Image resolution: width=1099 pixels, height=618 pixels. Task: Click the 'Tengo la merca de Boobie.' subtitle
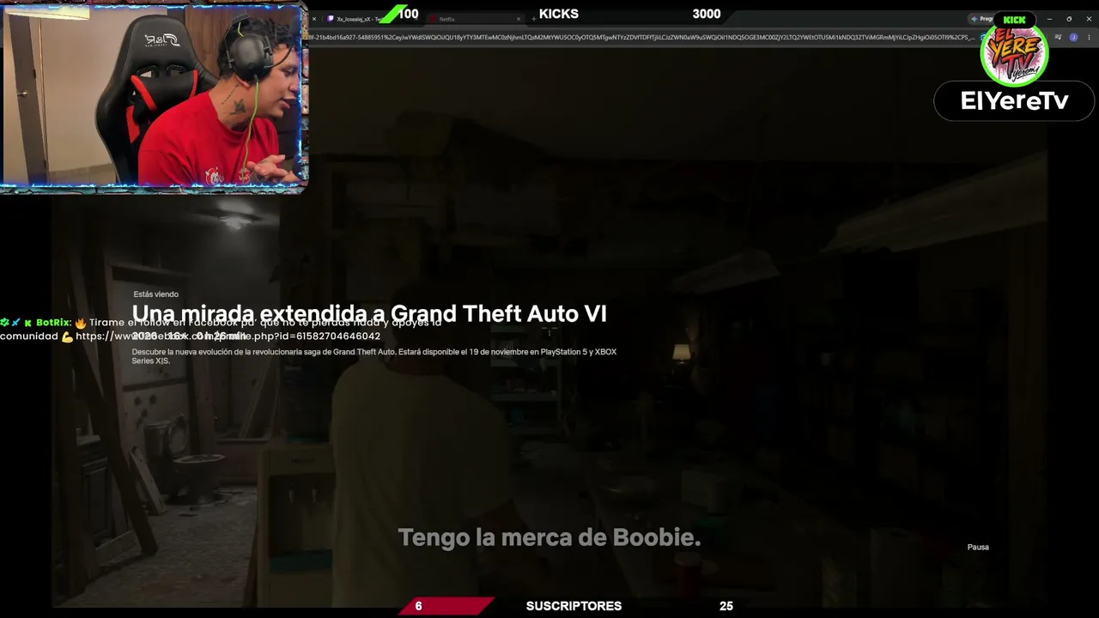(549, 537)
